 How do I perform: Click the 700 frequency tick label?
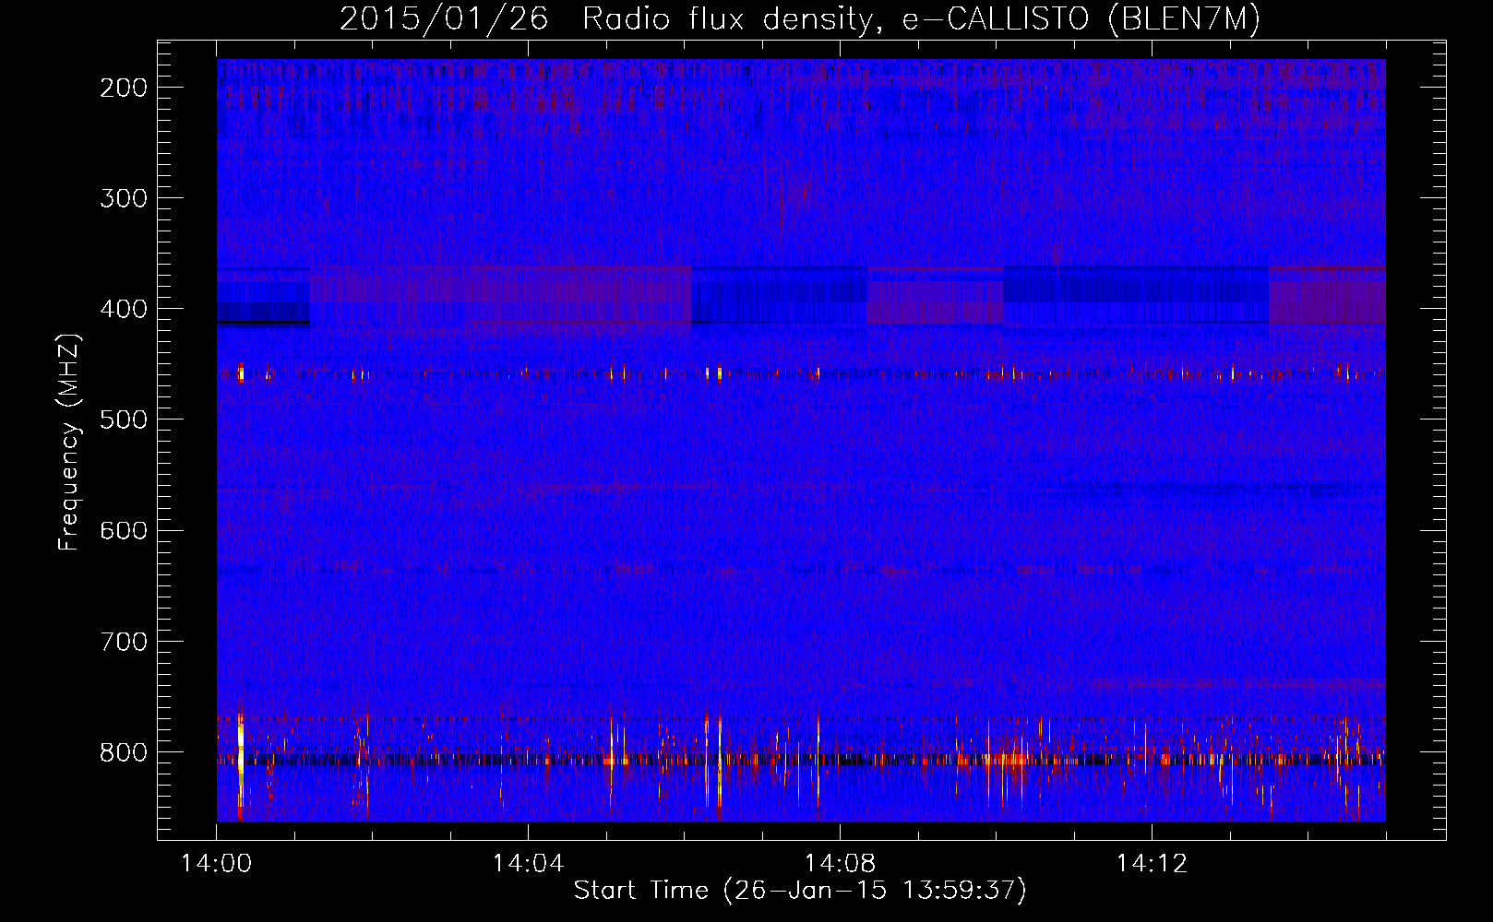tap(124, 641)
